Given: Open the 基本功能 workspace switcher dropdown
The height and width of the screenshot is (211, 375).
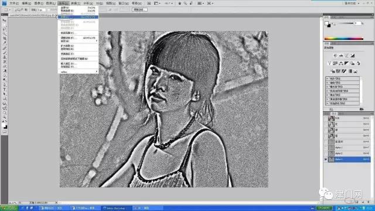Looking at the screenshot, I should 352,4.
